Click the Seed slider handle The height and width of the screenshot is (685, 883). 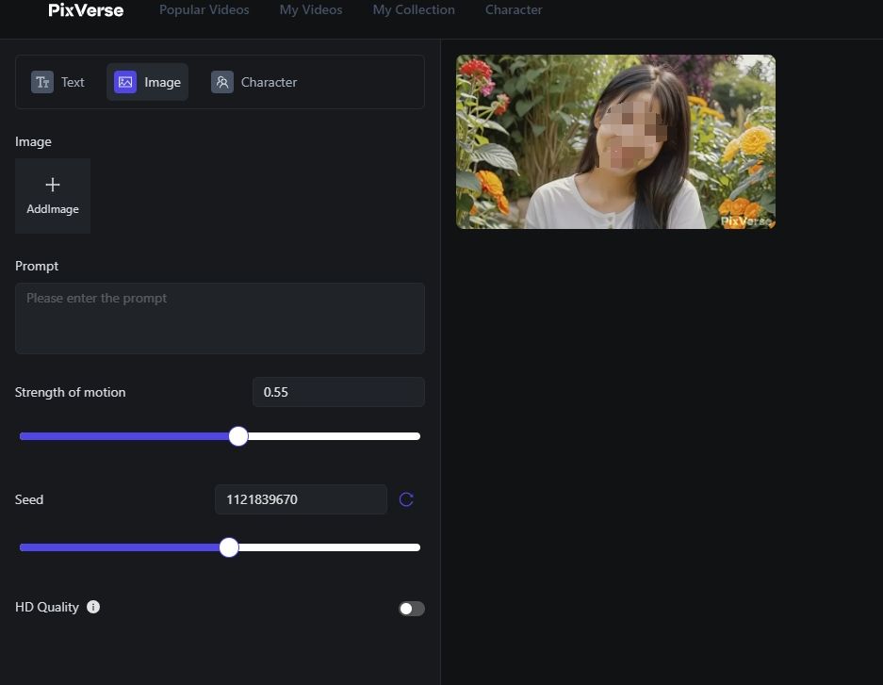(228, 547)
